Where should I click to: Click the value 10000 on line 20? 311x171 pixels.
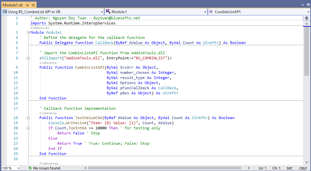tap(101, 128)
